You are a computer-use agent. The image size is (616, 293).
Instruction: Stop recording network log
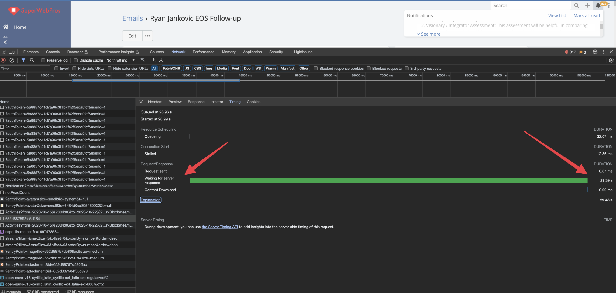click(3, 60)
